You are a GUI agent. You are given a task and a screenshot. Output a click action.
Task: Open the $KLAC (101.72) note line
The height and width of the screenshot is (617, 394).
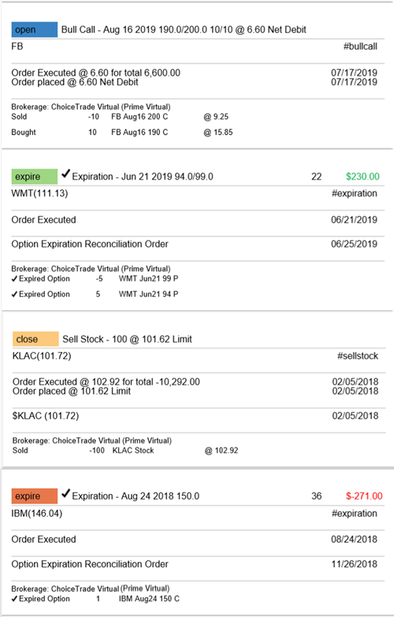point(46,416)
